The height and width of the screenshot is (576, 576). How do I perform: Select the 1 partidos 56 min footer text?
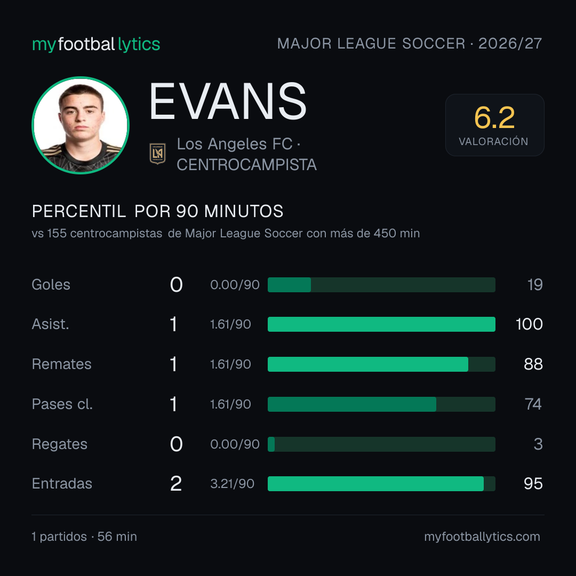(84, 537)
